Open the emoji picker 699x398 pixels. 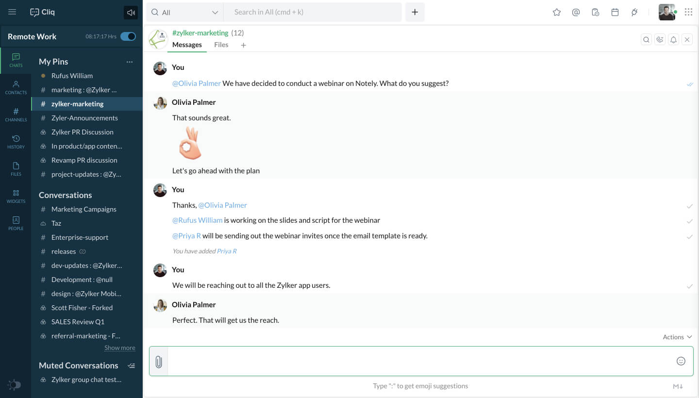click(x=681, y=361)
